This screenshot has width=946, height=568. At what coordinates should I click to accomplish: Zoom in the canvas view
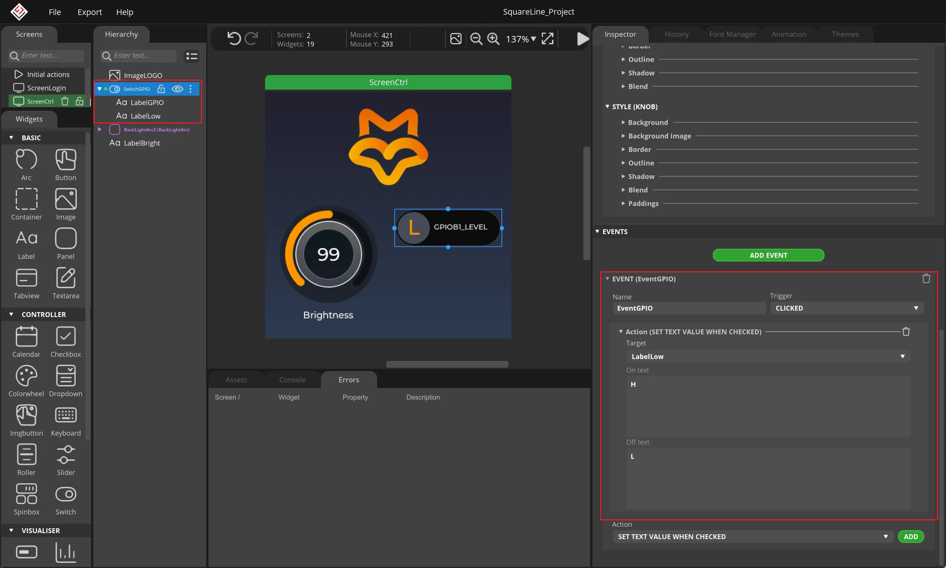[493, 39]
